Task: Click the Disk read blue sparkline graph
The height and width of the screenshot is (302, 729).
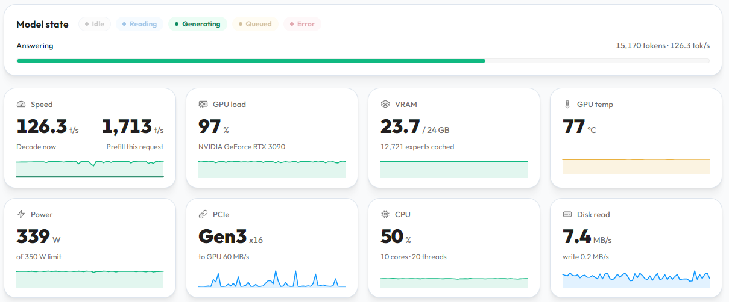Action: click(x=636, y=278)
